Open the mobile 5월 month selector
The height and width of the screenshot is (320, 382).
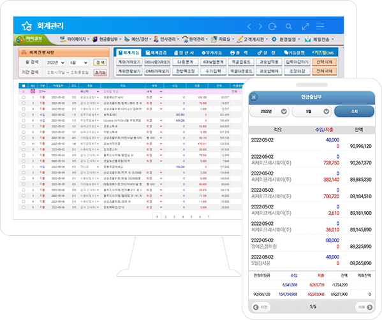312,112
